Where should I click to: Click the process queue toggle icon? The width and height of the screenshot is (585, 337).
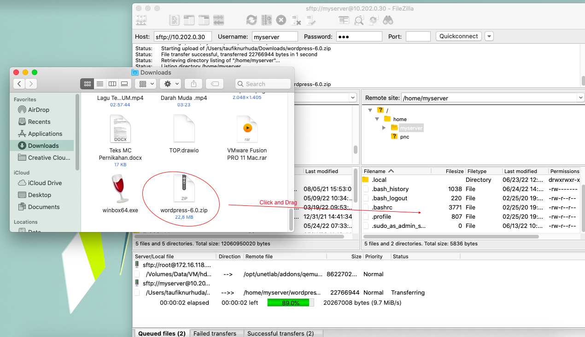266,20
